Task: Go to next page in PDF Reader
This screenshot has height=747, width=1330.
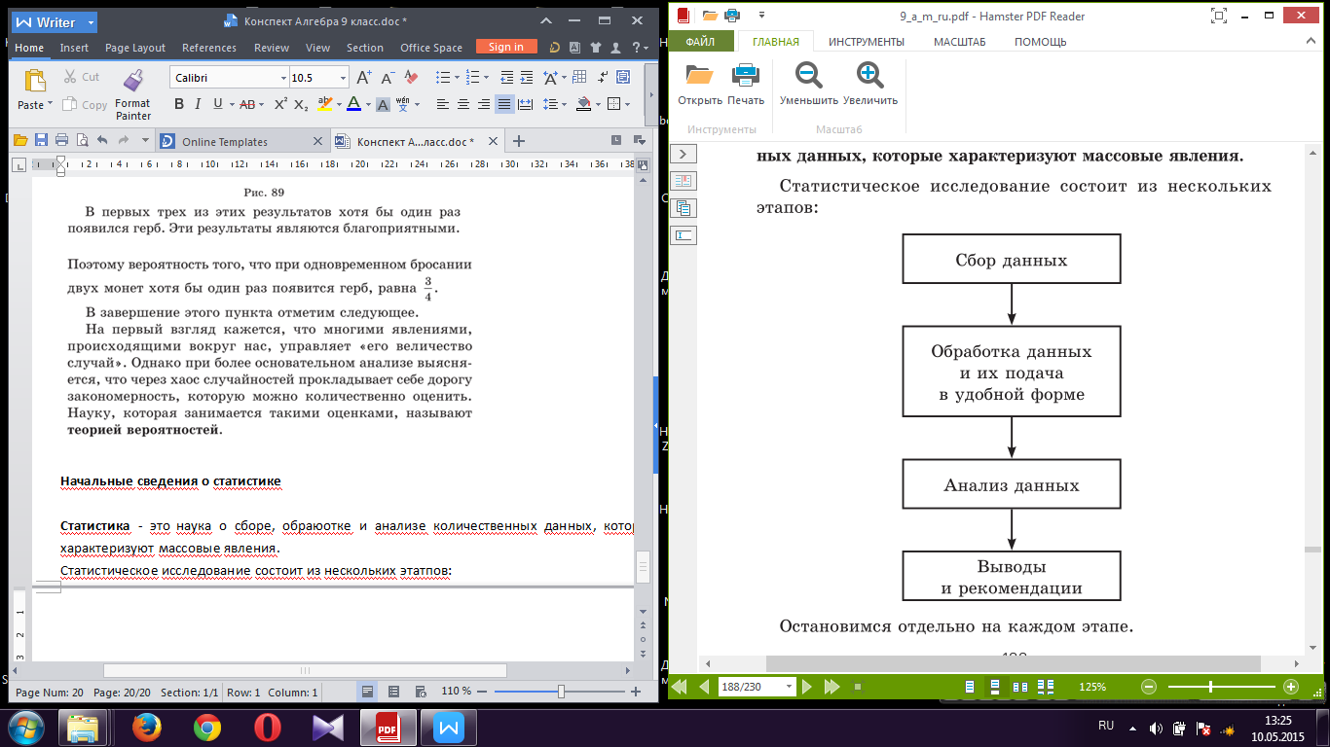Action: tap(806, 687)
